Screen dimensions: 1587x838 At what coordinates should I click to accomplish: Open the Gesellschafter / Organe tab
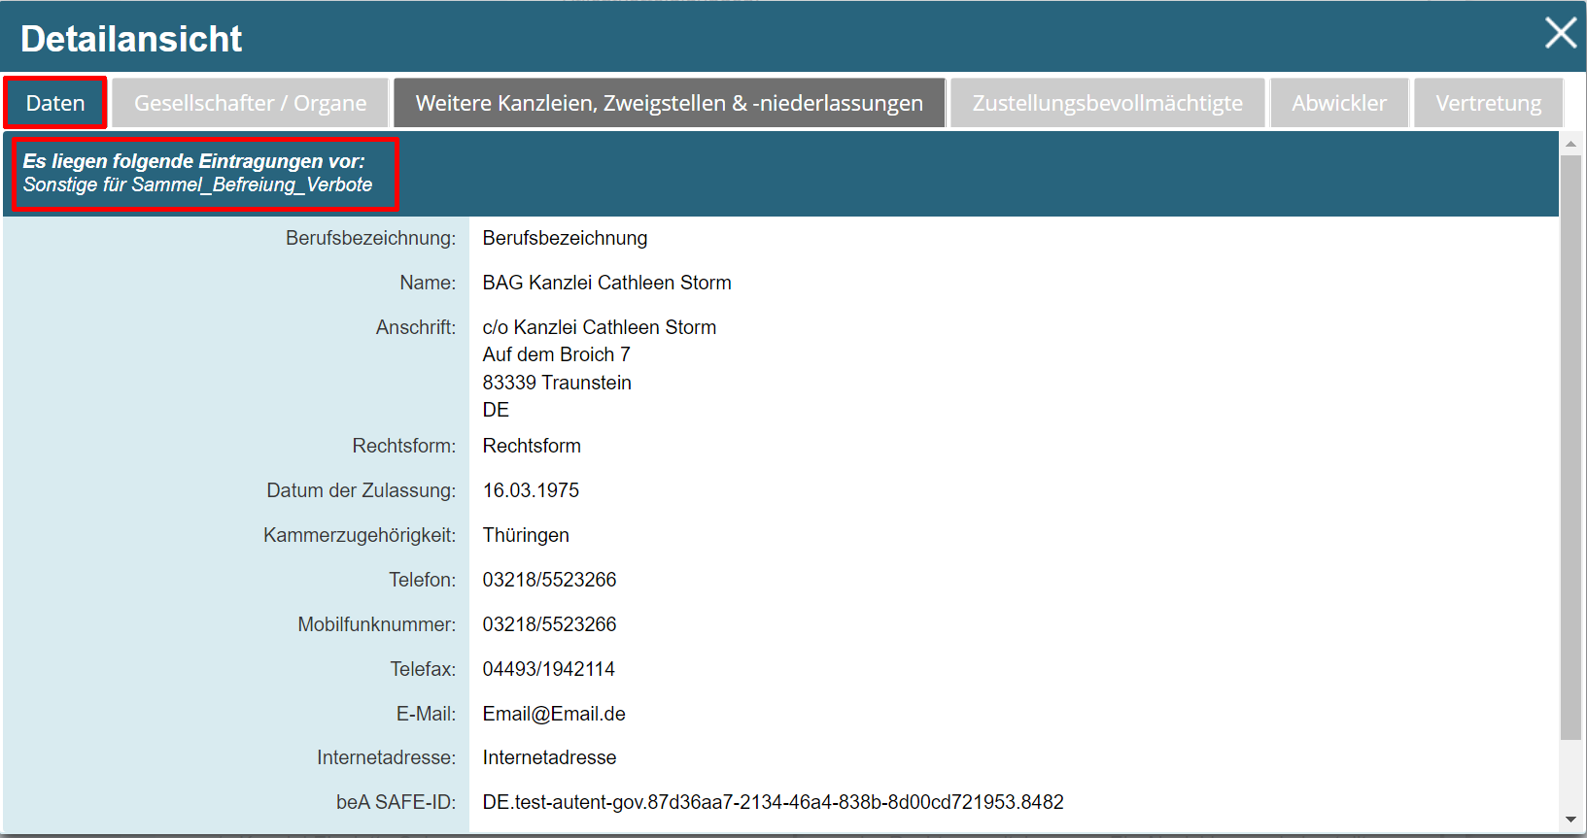(x=250, y=103)
